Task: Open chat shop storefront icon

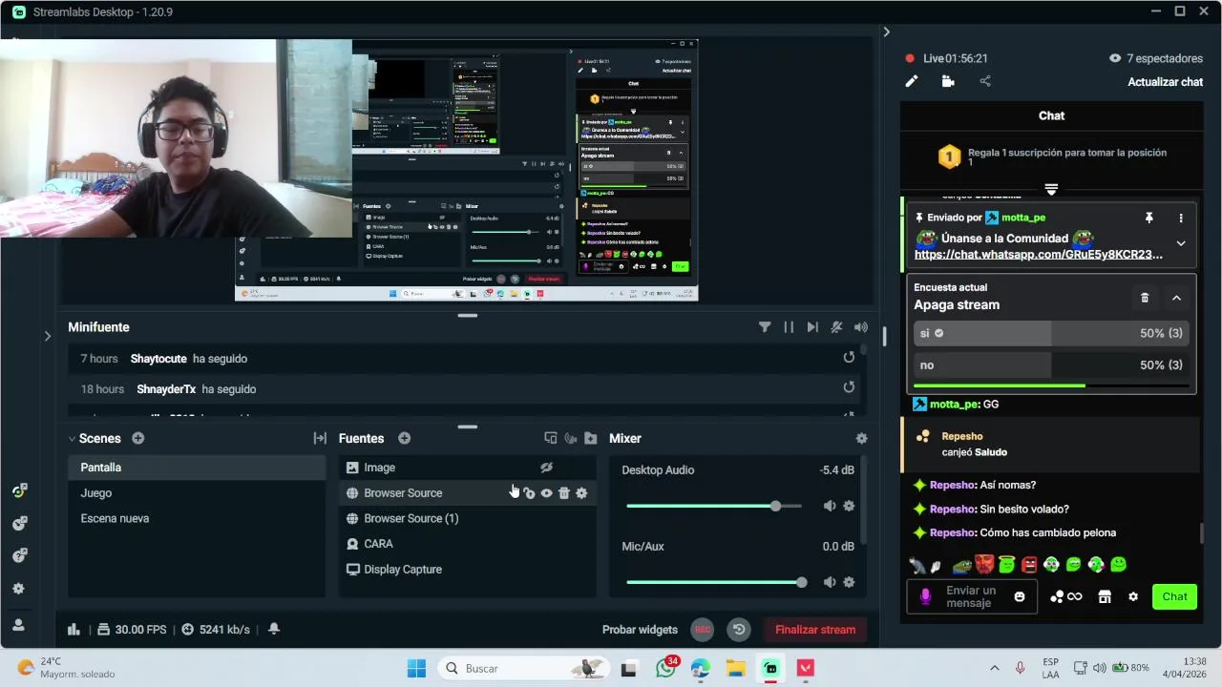Action: pyautogui.click(x=1105, y=597)
